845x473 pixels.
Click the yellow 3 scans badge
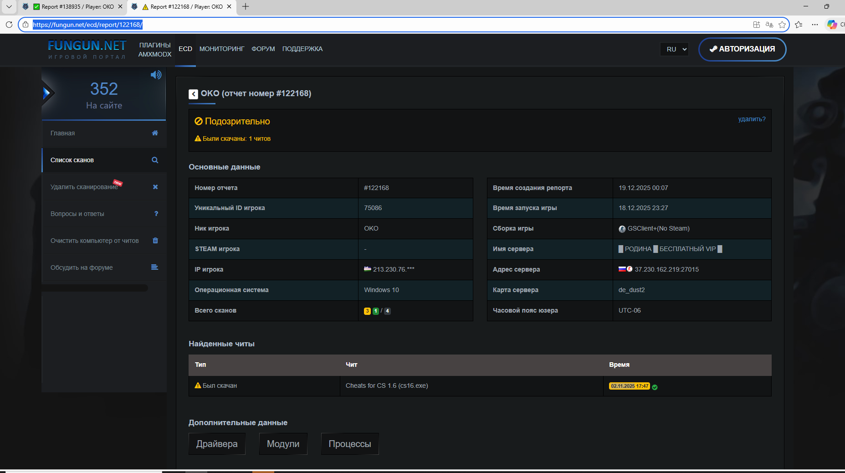(x=367, y=311)
